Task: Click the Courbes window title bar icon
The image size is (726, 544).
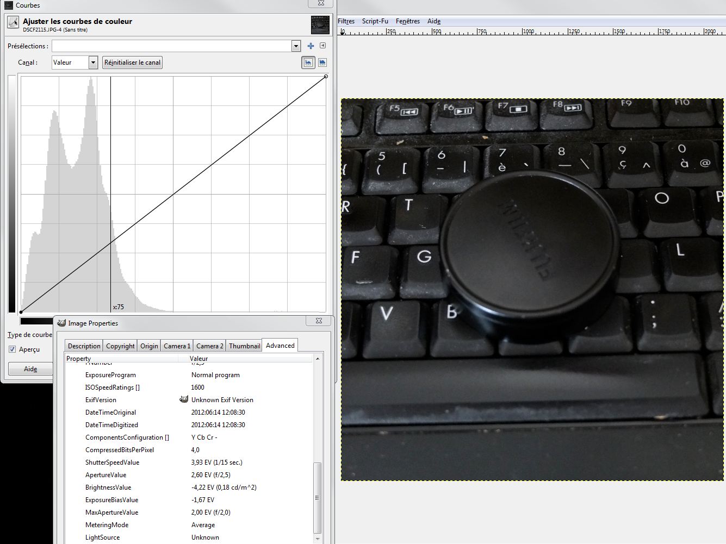Action: coord(8,5)
